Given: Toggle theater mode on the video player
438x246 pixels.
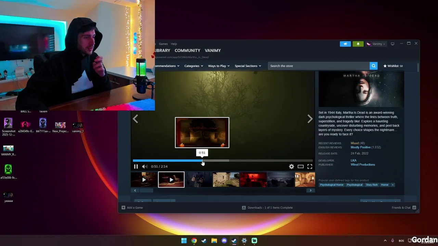Looking at the screenshot, I should pos(300,166).
